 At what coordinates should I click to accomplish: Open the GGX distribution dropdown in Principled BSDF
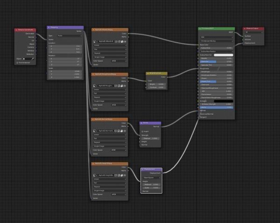click(217, 37)
